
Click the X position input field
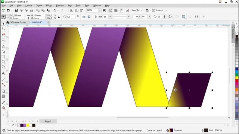pyautogui.click(x=17, y=16)
